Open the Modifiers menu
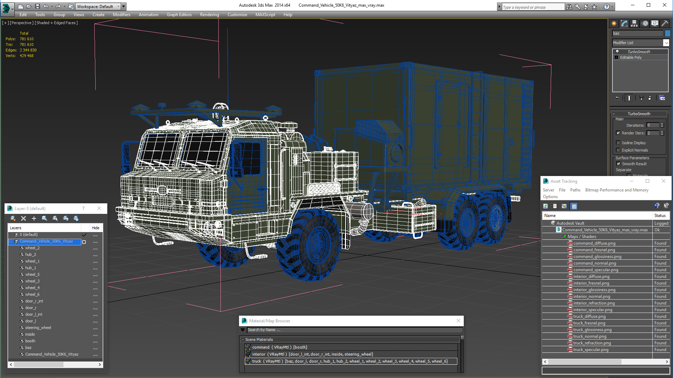The height and width of the screenshot is (378, 673). click(122, 15)
